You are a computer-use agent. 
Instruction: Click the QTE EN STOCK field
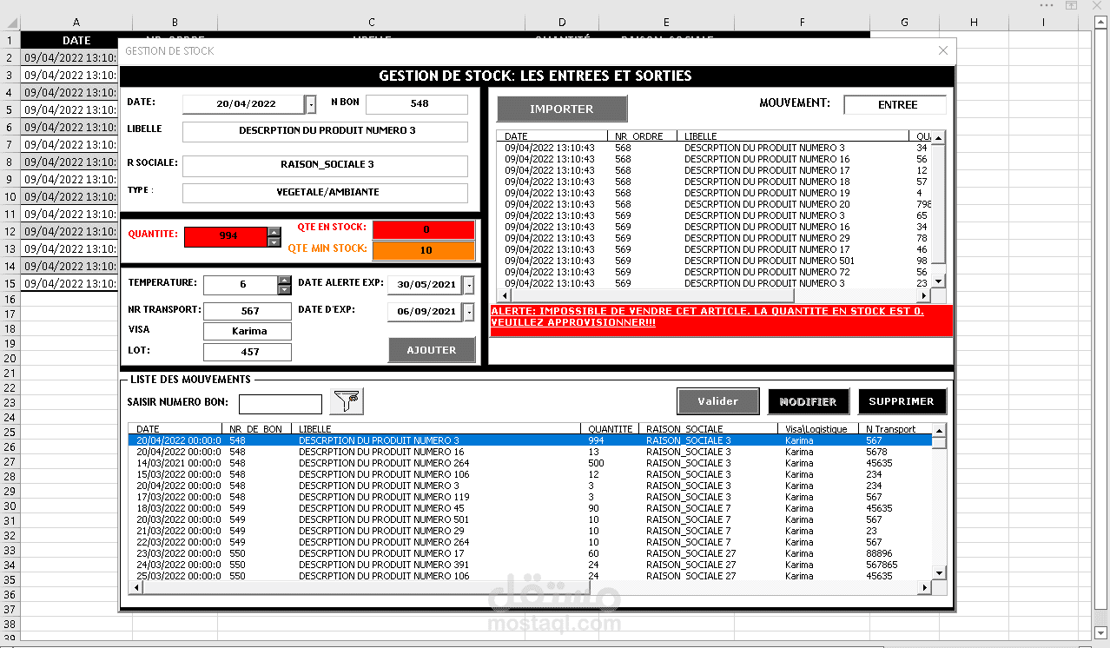point(424,230)
